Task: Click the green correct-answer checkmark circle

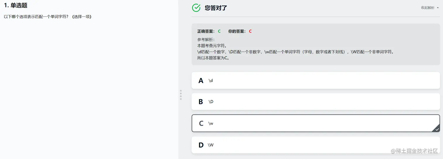Action: point(196,8)
